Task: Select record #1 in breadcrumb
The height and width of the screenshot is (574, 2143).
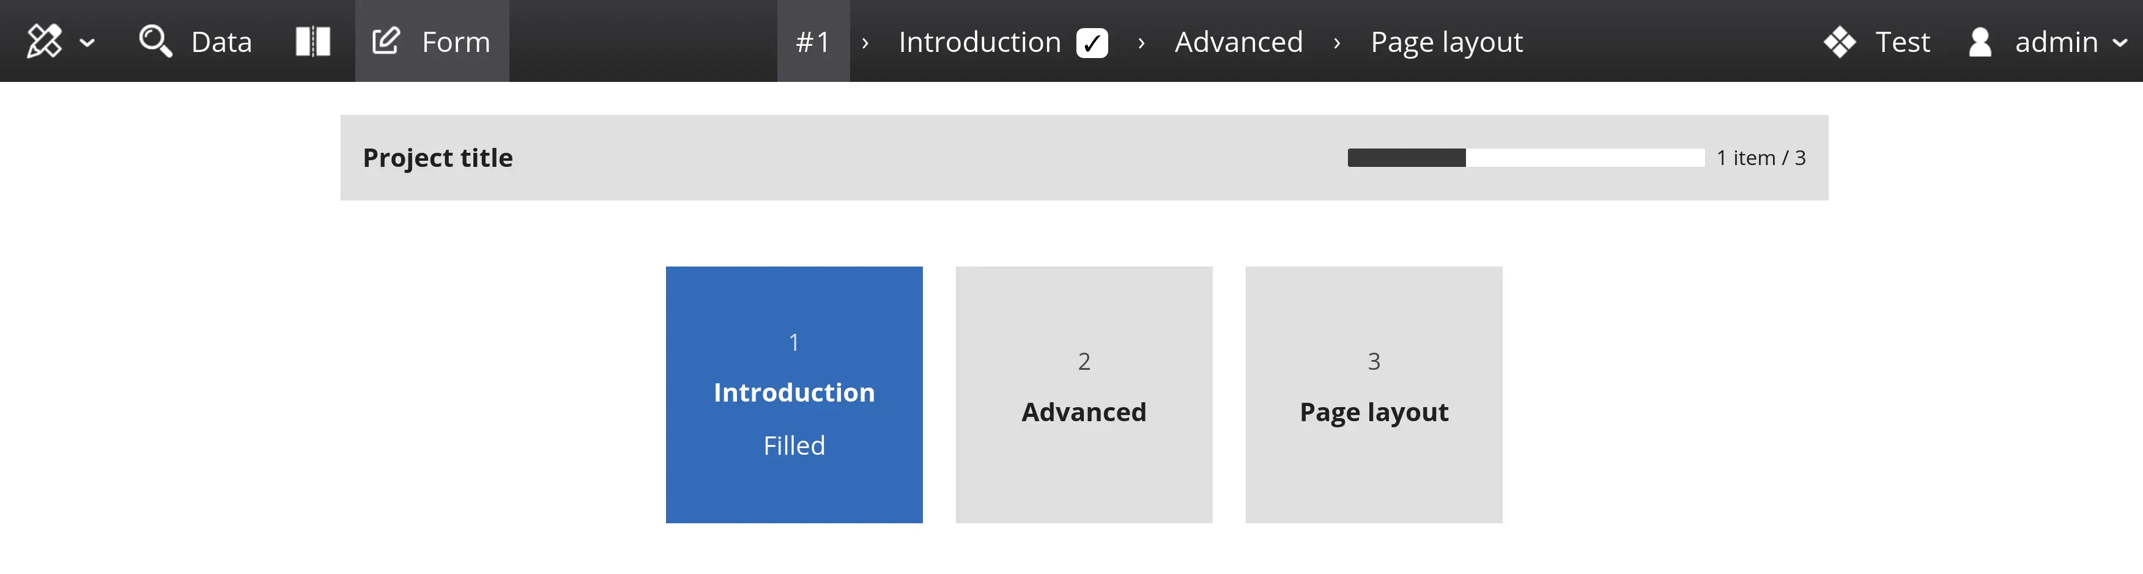Action: click(x=813, y=42)
